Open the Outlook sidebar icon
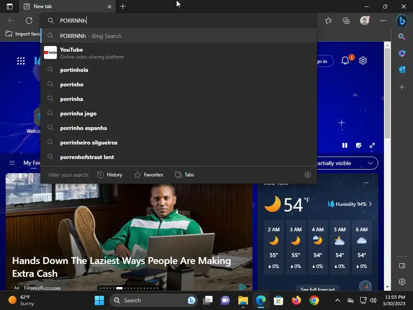Viewport: 413px width, 310px height. (402, 69)
